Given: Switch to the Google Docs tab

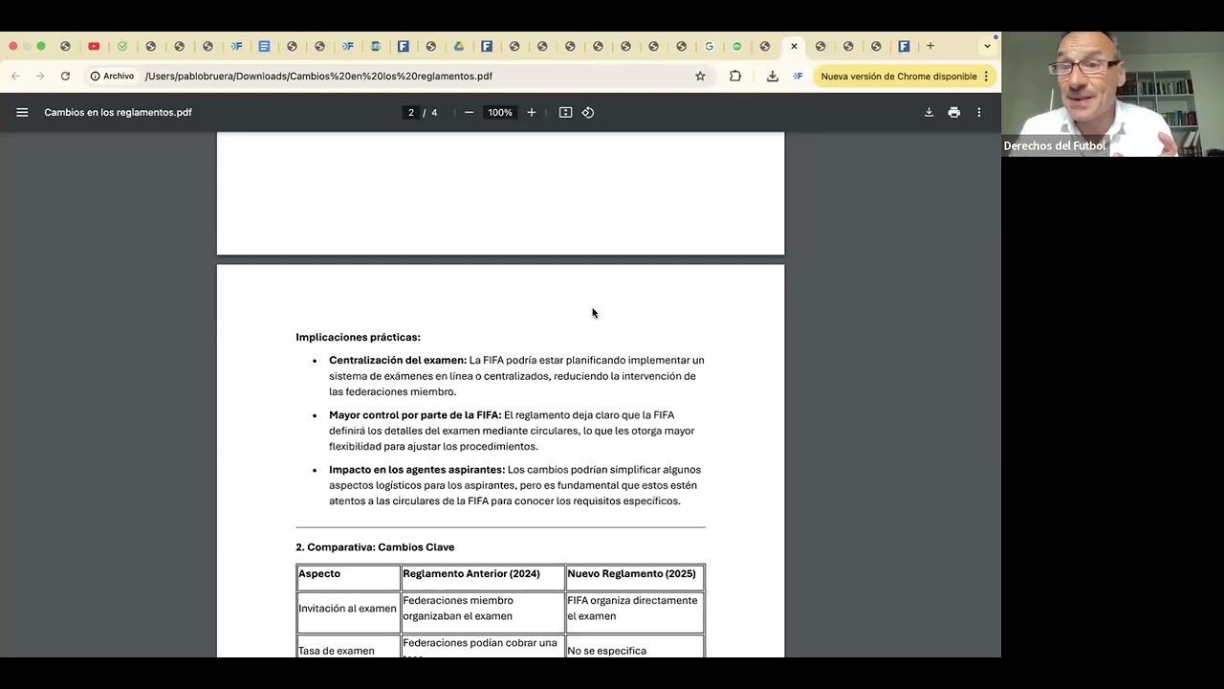Looking at the screenshot, I should click(264, 46).
